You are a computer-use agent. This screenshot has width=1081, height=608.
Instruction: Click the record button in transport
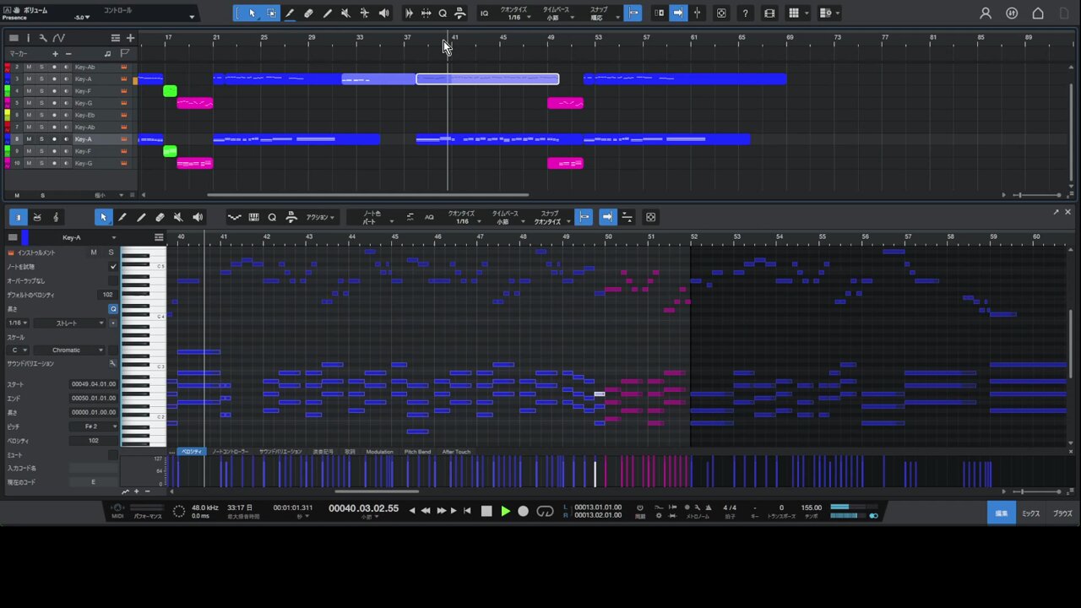click(x=524, y=511)
